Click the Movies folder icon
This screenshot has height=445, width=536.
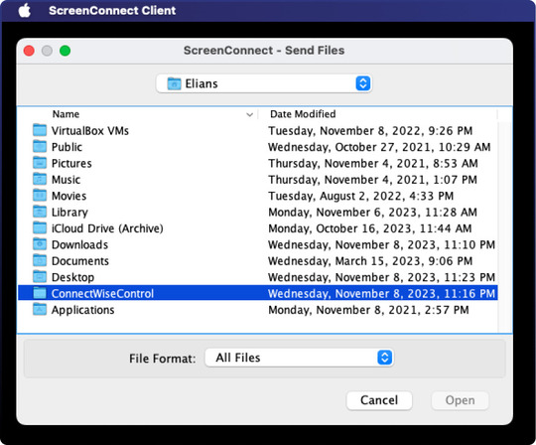coord(40,196)
